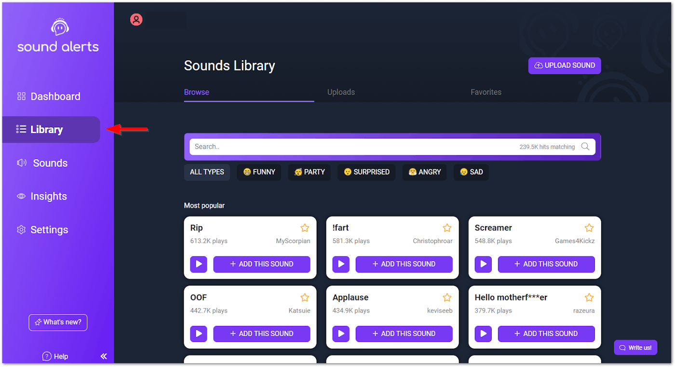Play the Applause sound

coord(341,334)
